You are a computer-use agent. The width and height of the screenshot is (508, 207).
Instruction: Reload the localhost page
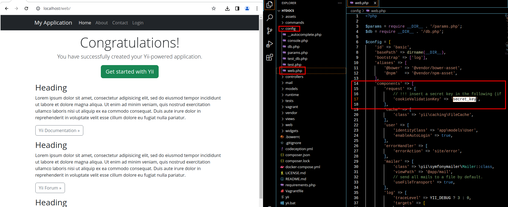pyautogui.click(x=26, y=8)
